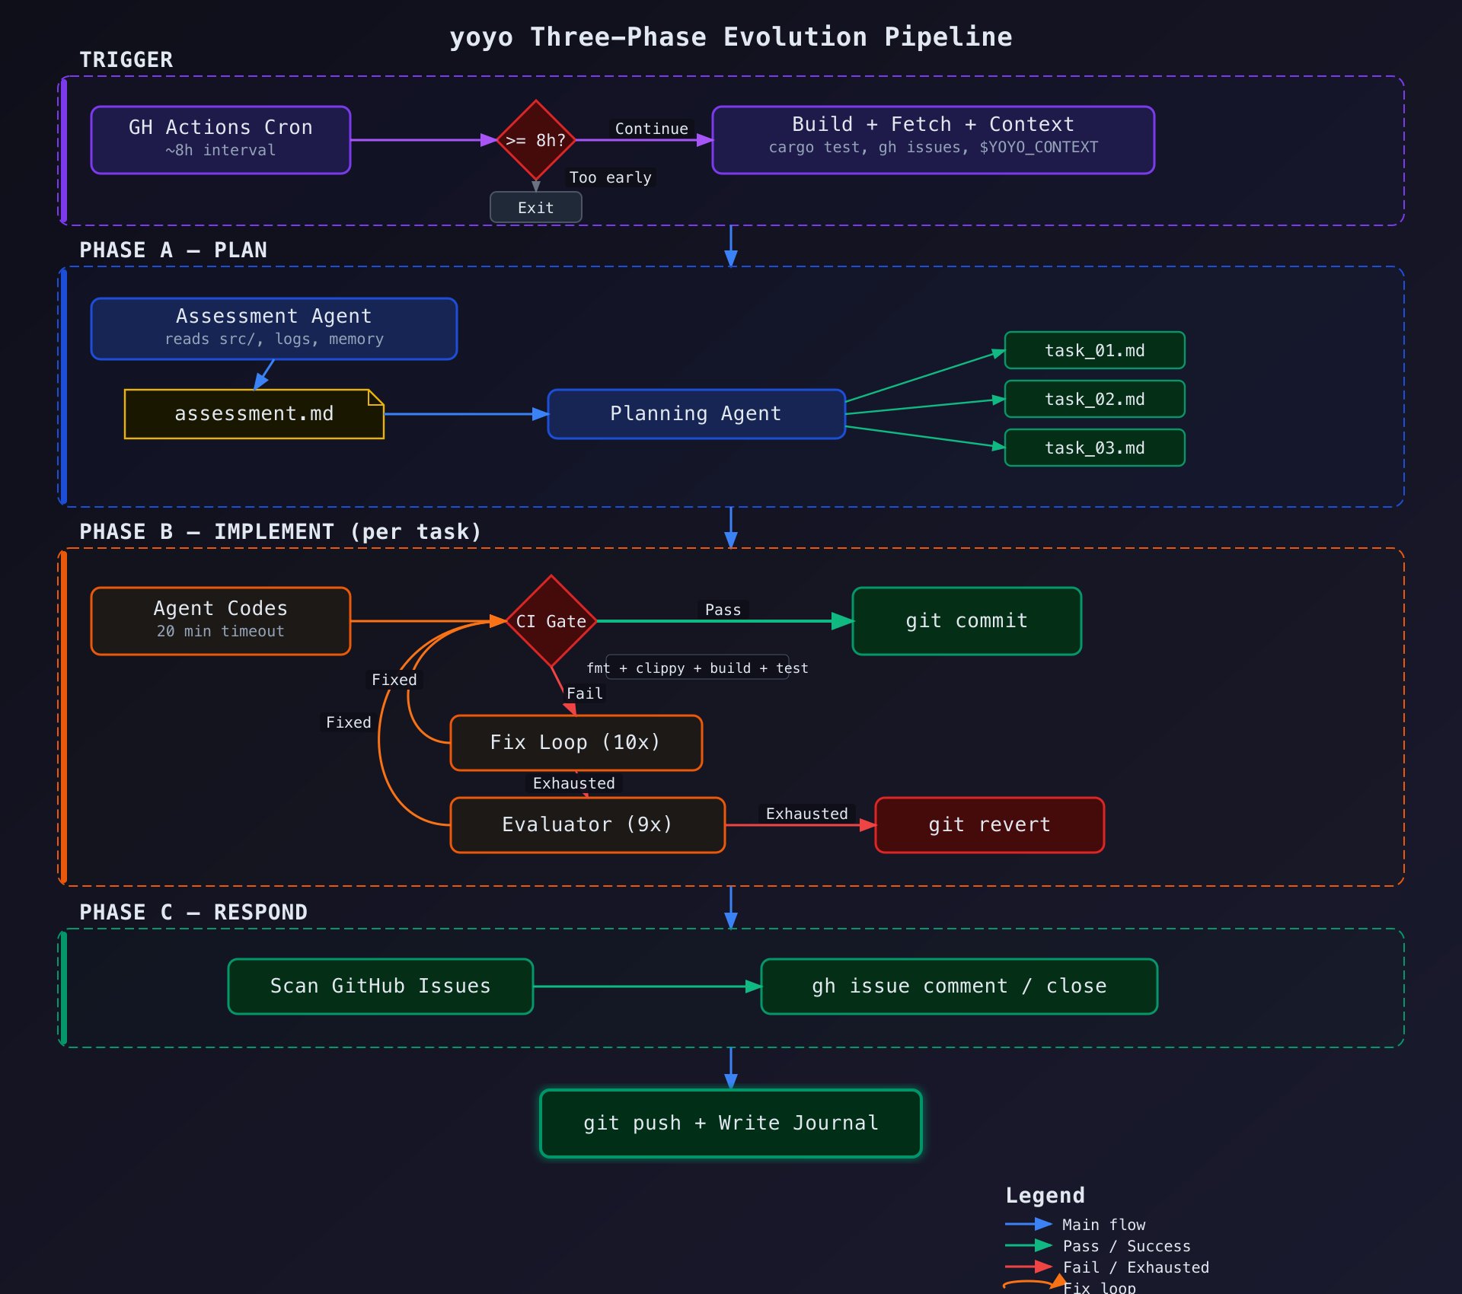1462x1294 pixels.
Task: Click the 'Pass' edge label
Action: 723,610
